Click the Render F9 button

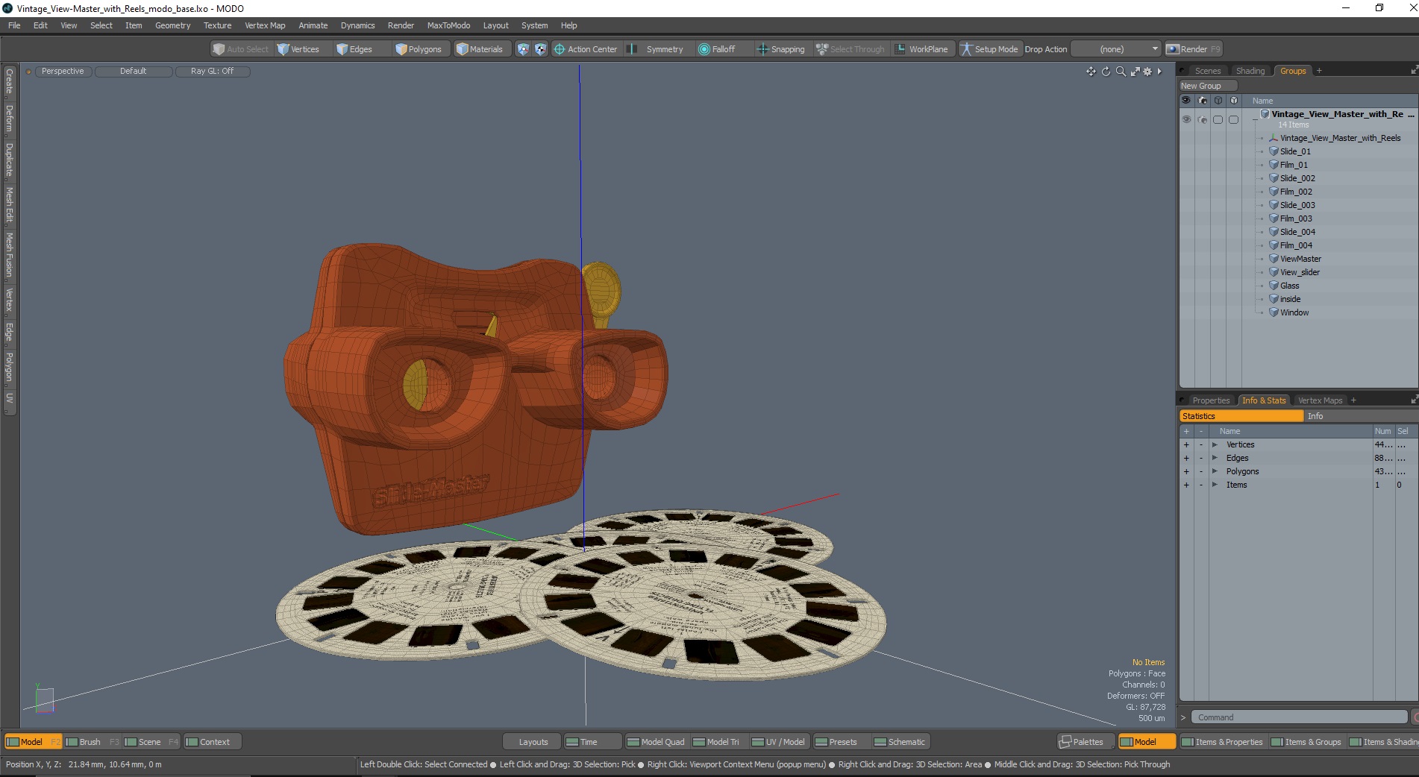[x=1194, y=49]
